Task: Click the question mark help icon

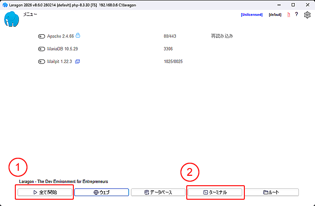Action: pyautogui.click(x=297, y=14)
